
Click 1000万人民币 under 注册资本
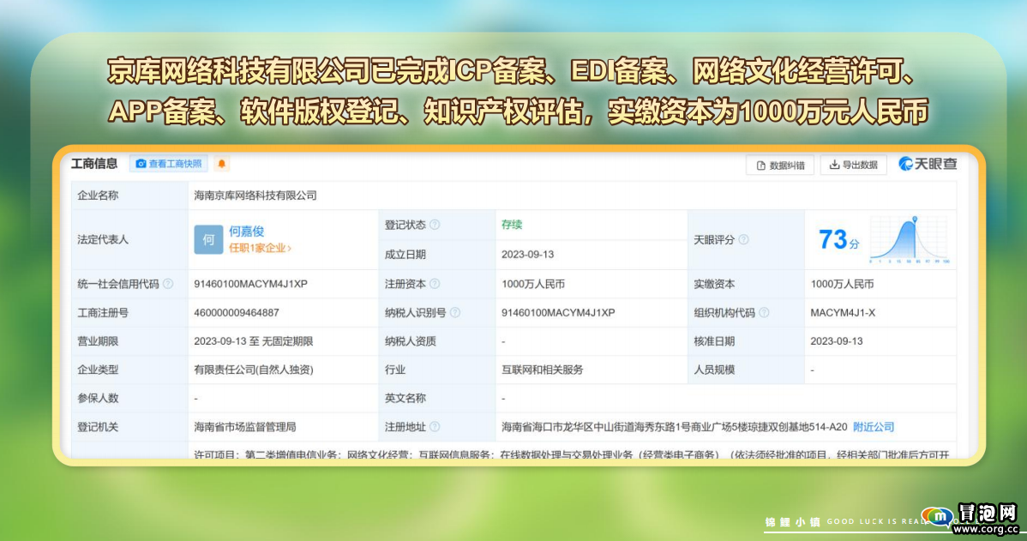533,284
